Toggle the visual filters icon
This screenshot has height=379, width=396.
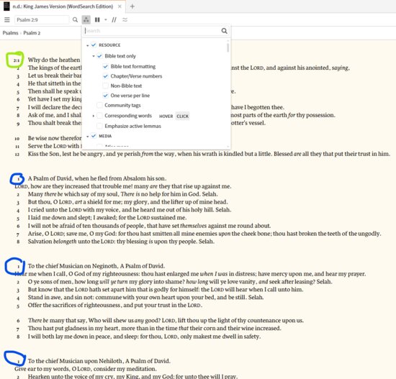86,19
